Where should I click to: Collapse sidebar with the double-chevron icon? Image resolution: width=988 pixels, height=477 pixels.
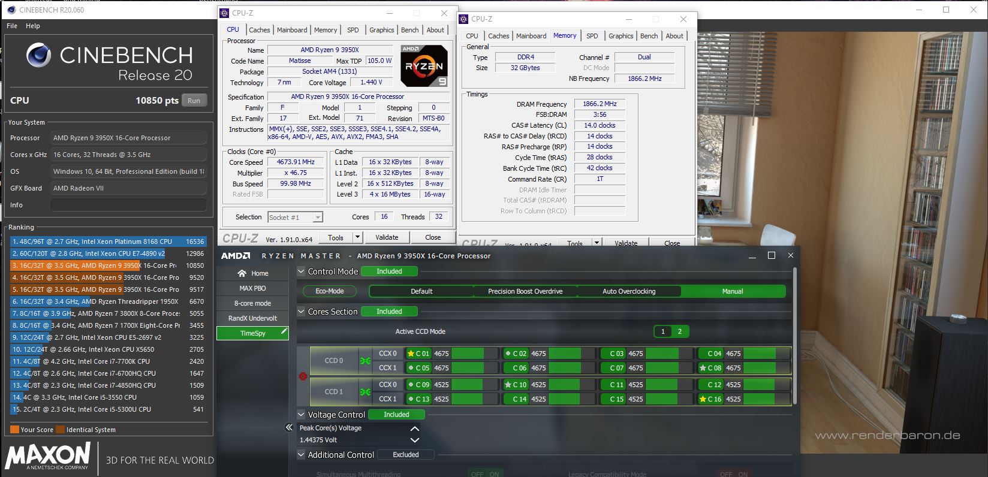pos(289,427)
